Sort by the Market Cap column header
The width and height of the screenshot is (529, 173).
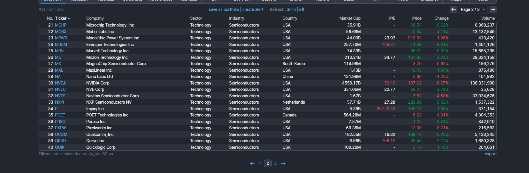(x=350, y=18)
